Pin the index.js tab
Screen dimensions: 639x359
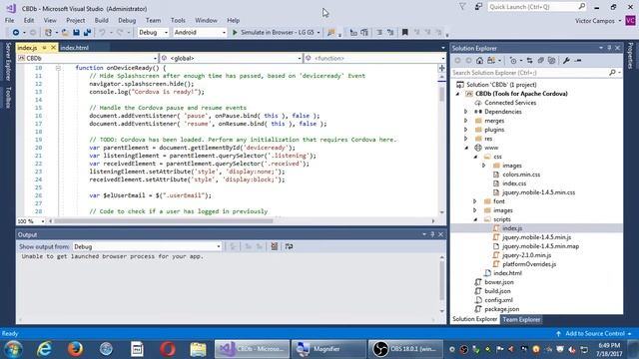pos(44,48)
